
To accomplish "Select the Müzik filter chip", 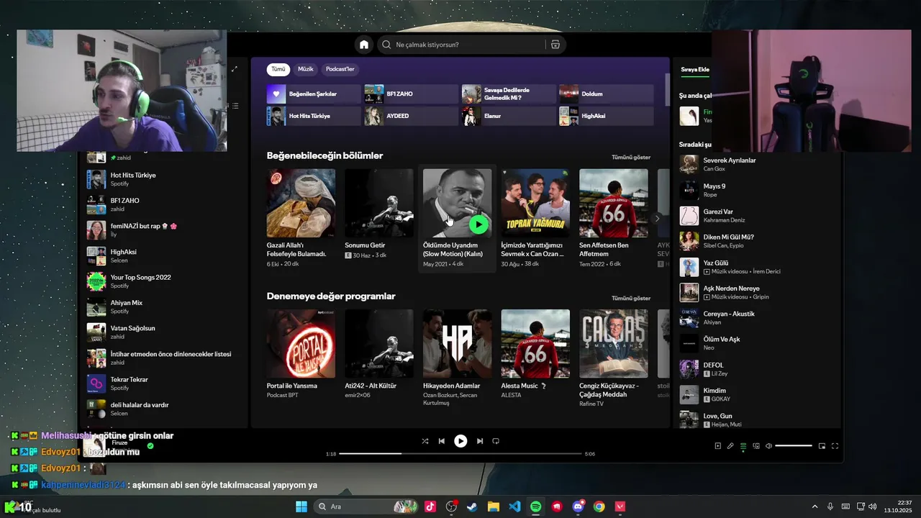I will 306,69.
